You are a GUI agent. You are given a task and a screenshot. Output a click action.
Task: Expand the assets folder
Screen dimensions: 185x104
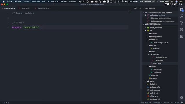(x=154, y=34)
